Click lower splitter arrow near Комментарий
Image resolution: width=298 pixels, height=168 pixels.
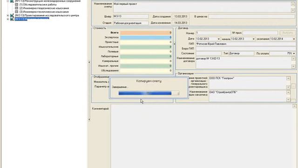point(89,119)
